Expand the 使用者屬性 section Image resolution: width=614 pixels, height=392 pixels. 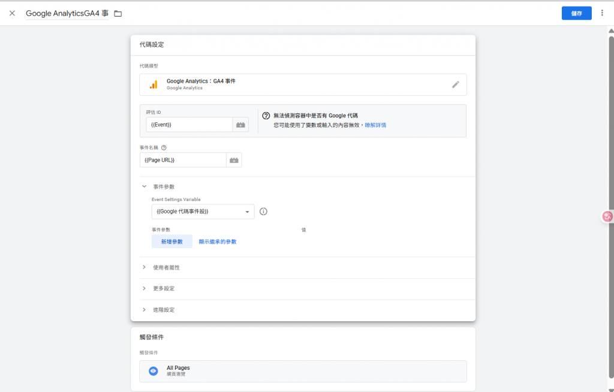(144, 267)
